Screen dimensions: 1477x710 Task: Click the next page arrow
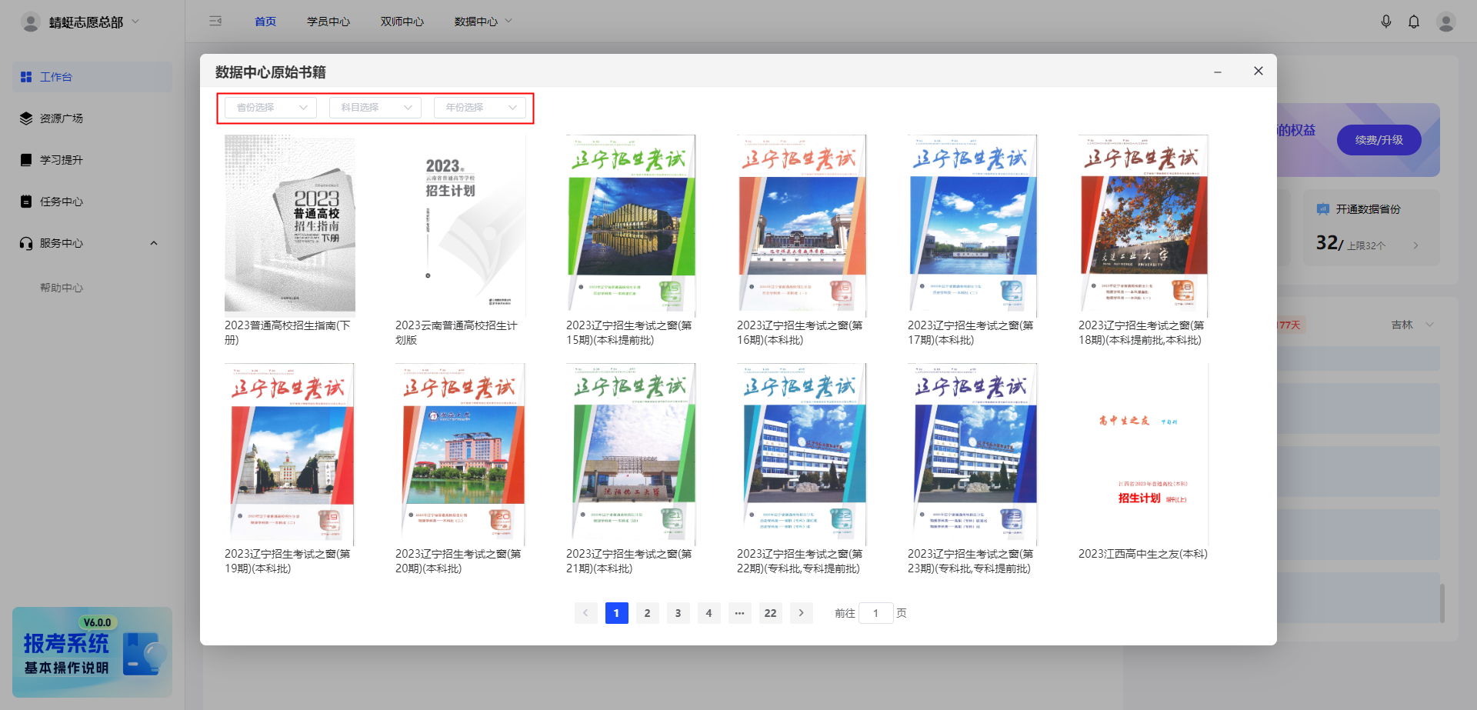point(801,613)
